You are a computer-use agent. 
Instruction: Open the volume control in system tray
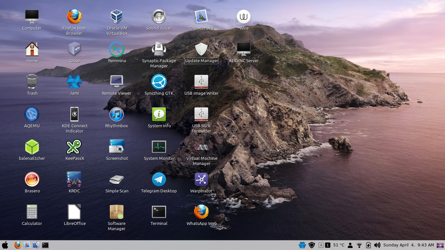377,245
